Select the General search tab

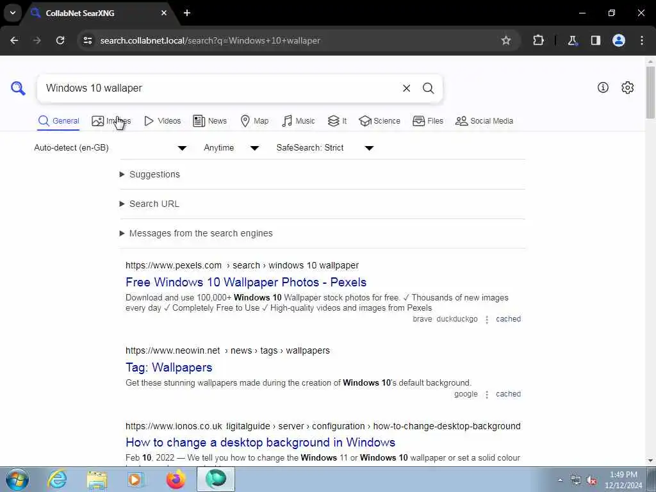58,121
